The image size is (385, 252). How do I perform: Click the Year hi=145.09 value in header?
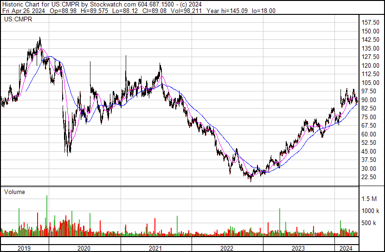coord(227,11)
